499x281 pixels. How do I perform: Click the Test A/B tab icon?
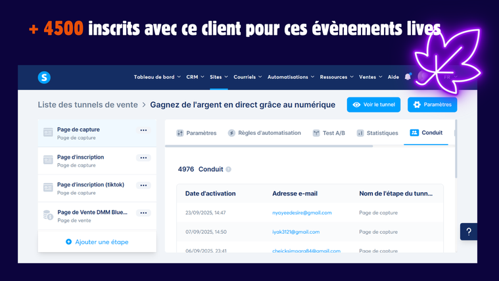[x=316, y=133]
